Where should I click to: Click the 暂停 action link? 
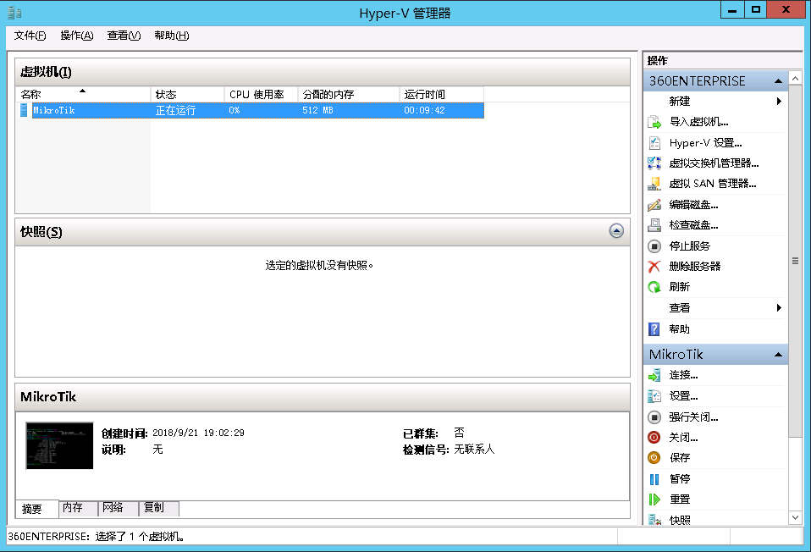[680, 479]
